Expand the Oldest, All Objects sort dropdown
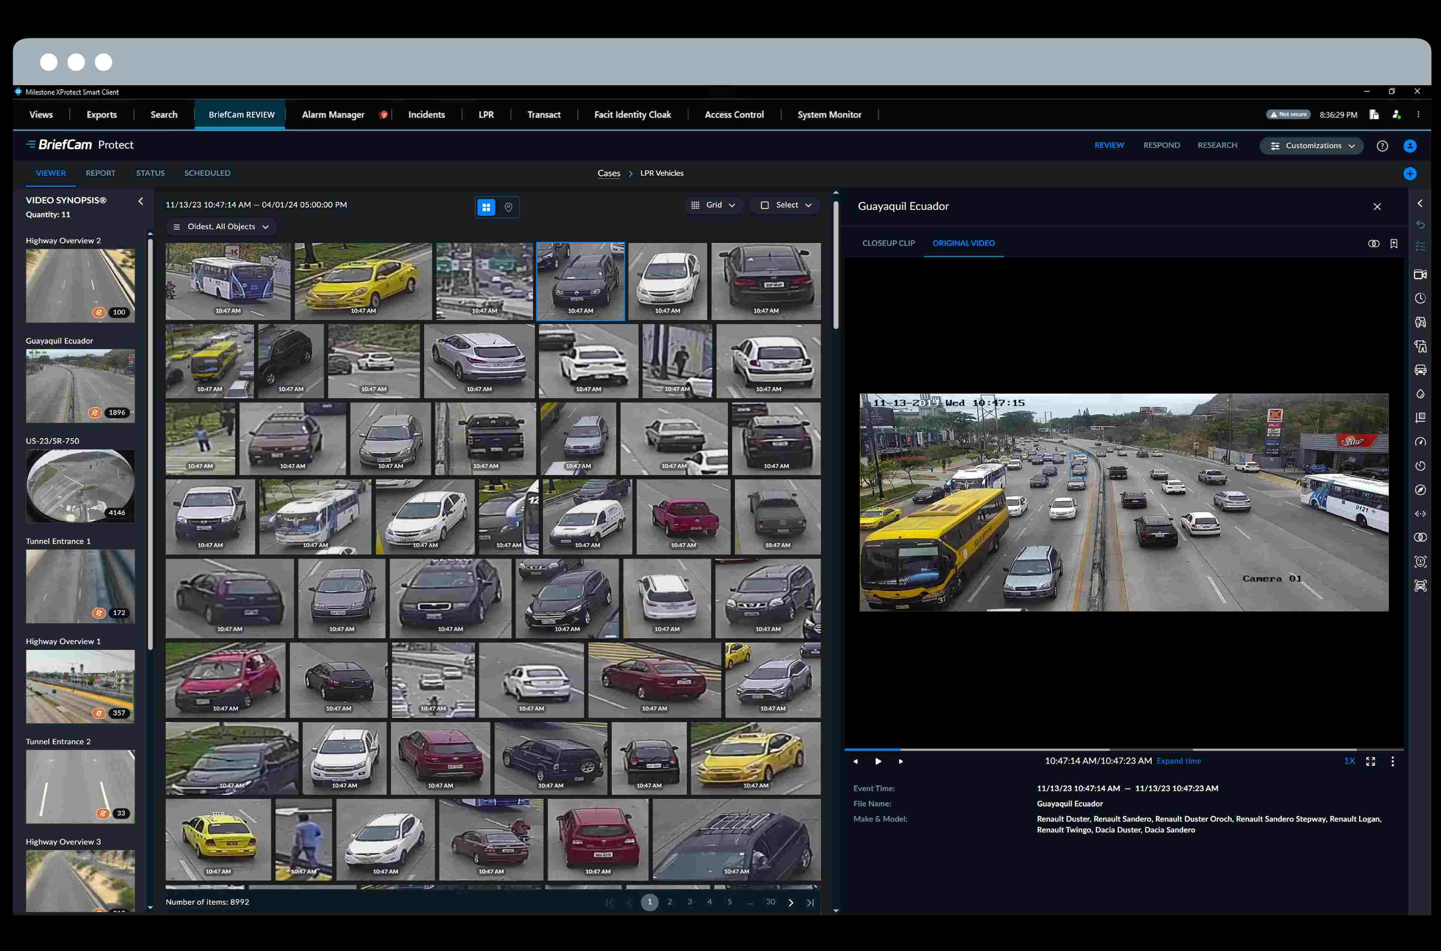Viewport: 1441px width, 951px height. [221, 227]
